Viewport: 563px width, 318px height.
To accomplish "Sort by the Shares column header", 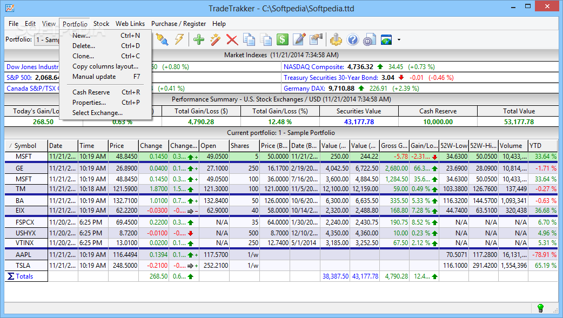I will pyautogui.click(x=244, y=146).
